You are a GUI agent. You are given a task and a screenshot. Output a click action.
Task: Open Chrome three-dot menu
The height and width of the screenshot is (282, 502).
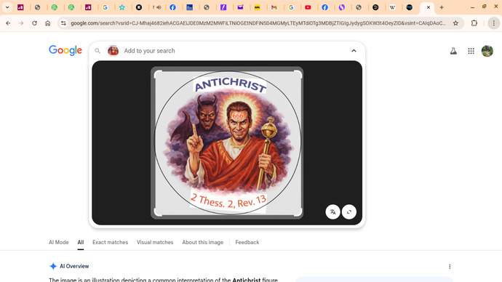[x=494, y=23]
